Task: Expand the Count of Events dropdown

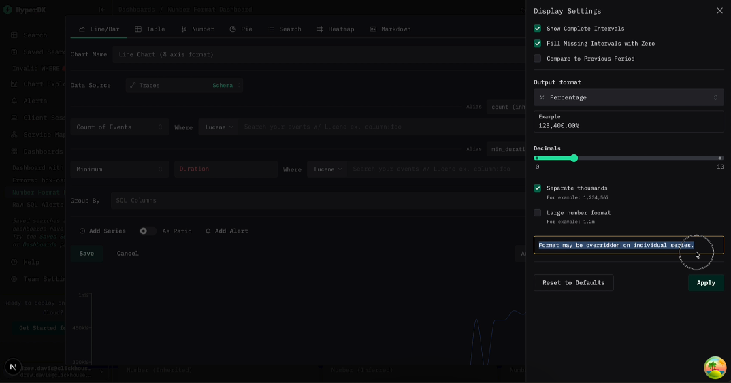Action: point(119,127)
